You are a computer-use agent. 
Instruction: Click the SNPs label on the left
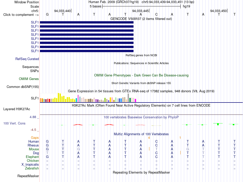point(35,71)
